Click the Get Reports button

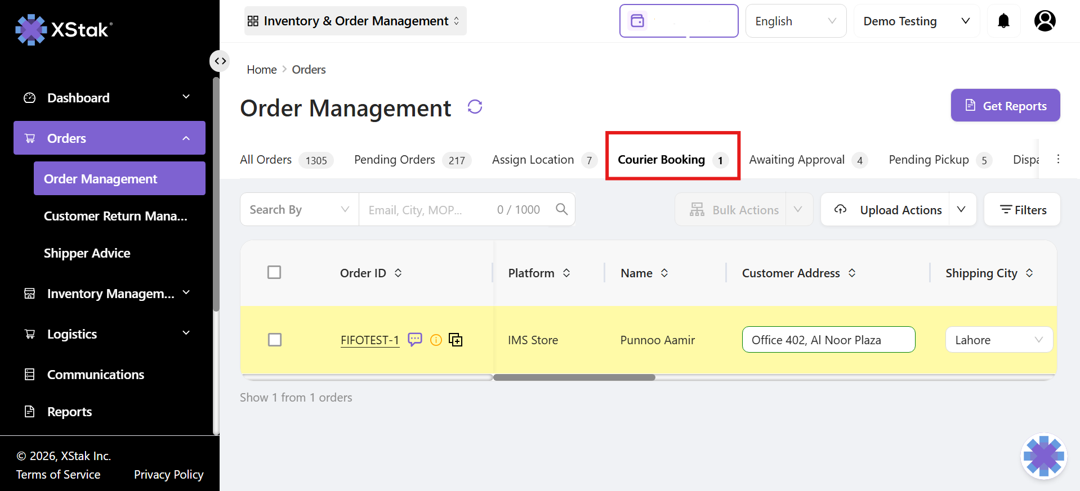[x=1005, y=106]
